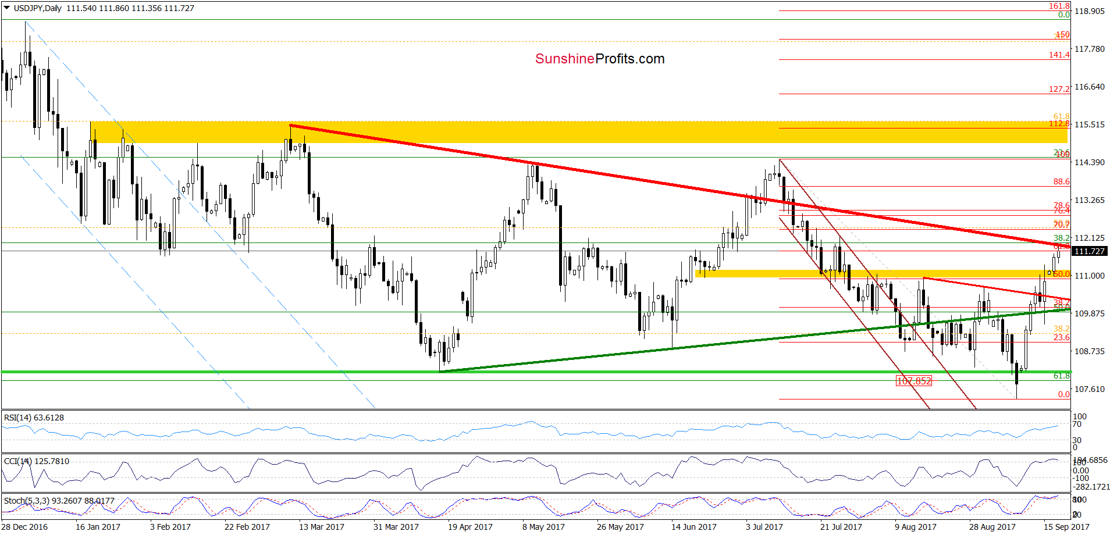The height and width of the screenshot is (535, 1110).
Task: Click the 161.8 Fibonacci level label
Action: (1059, 6)
